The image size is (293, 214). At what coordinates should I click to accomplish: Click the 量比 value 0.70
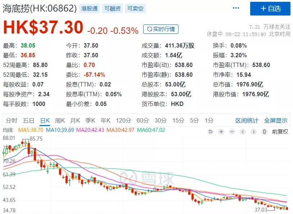click(89, 65)
